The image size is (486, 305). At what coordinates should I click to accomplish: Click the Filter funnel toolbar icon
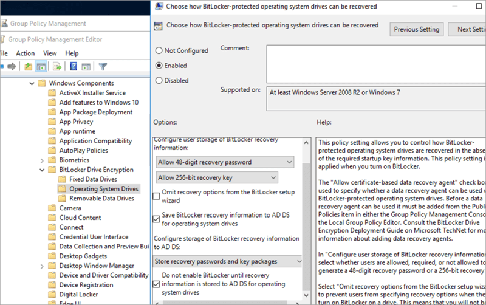(103, 67)
